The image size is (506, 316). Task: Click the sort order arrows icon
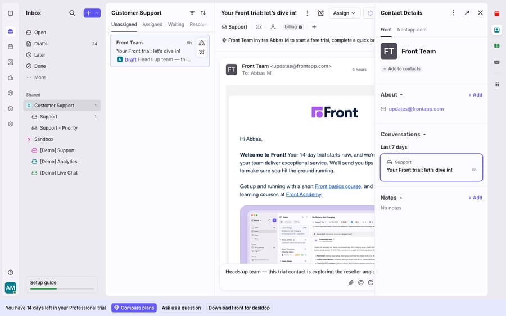pyautogui.click(x=203, y=13)
